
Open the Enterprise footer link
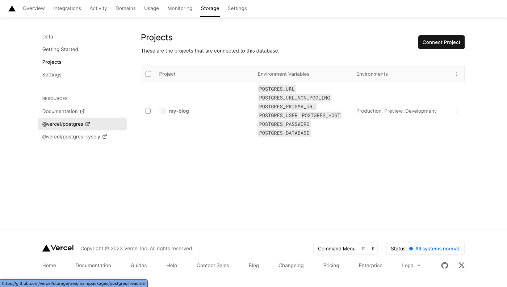coord(370,265)
